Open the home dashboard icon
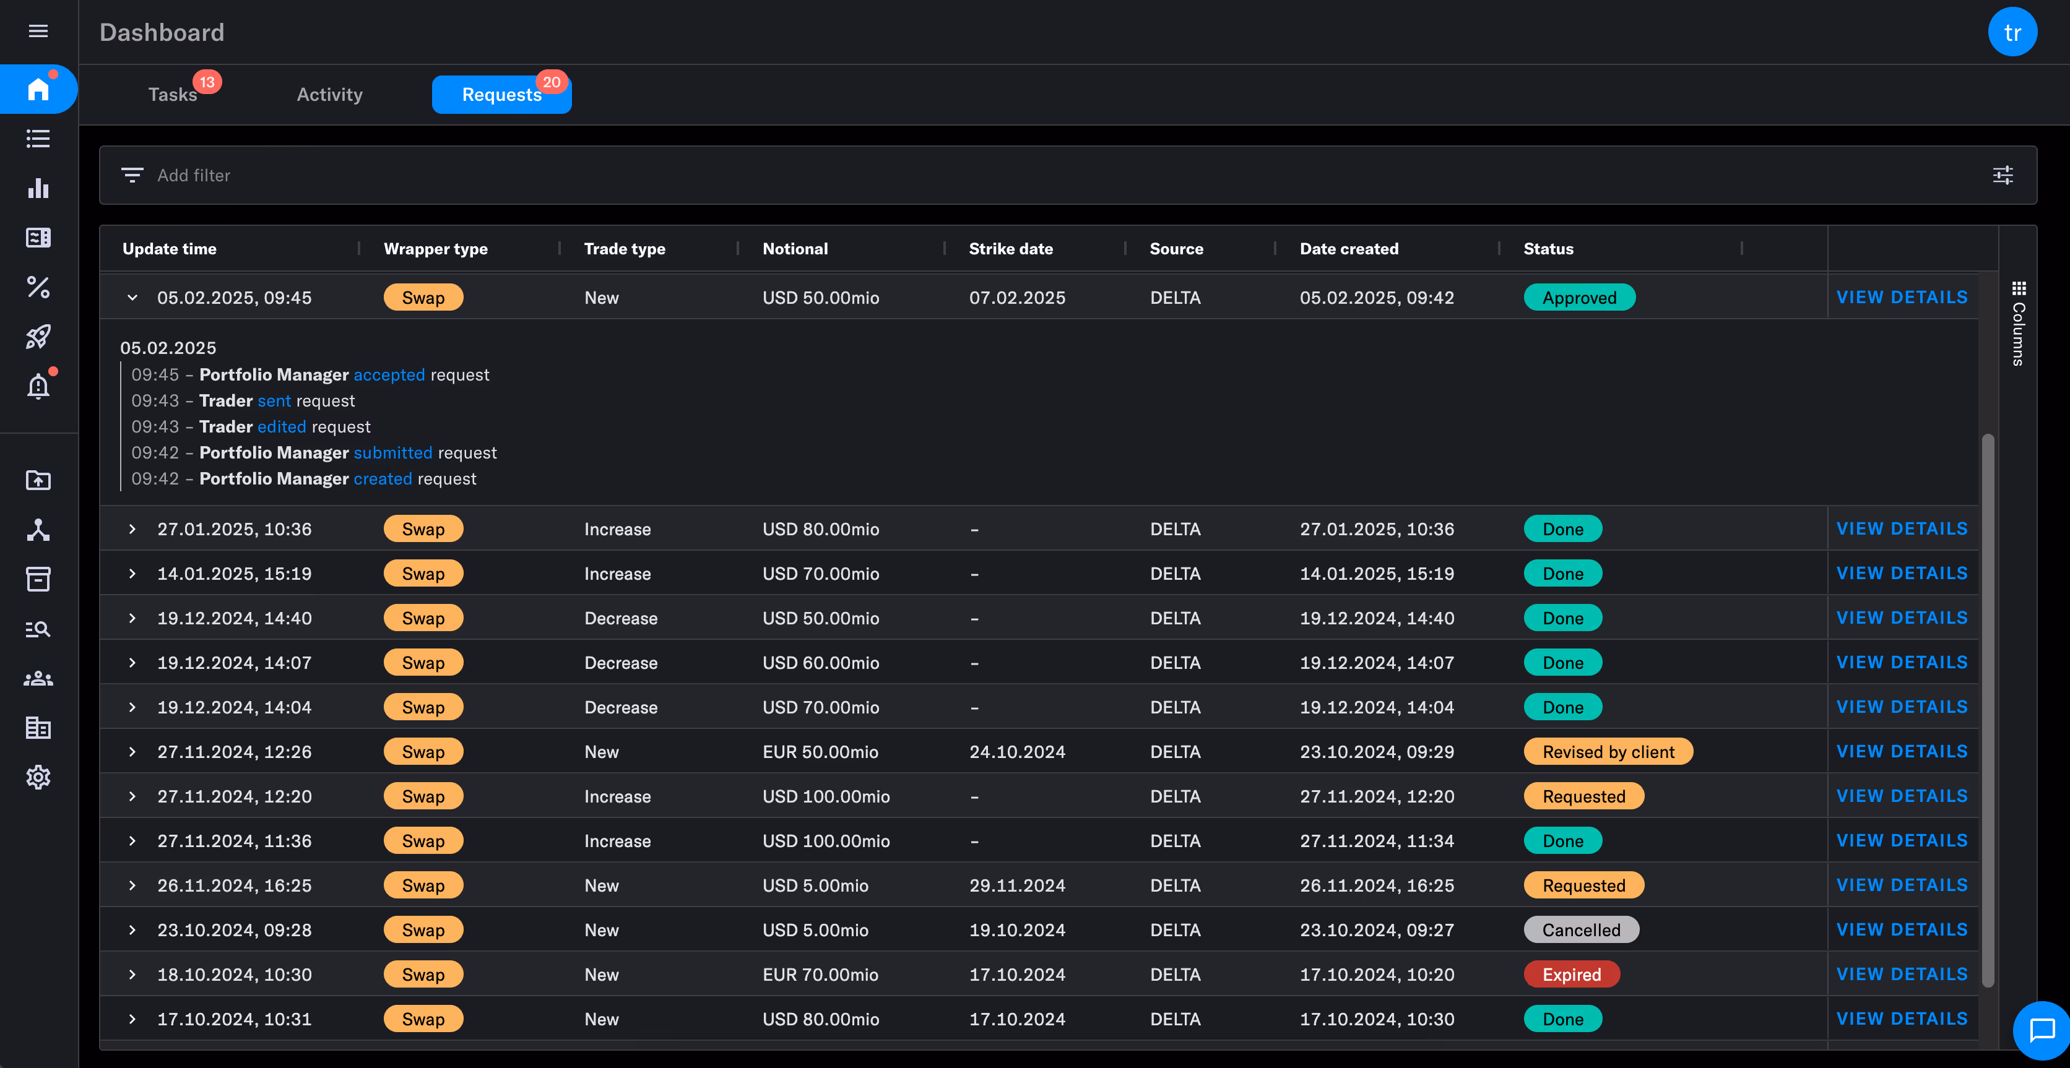The width and height of the screenshot is (2070, 1068). point(38,89)
